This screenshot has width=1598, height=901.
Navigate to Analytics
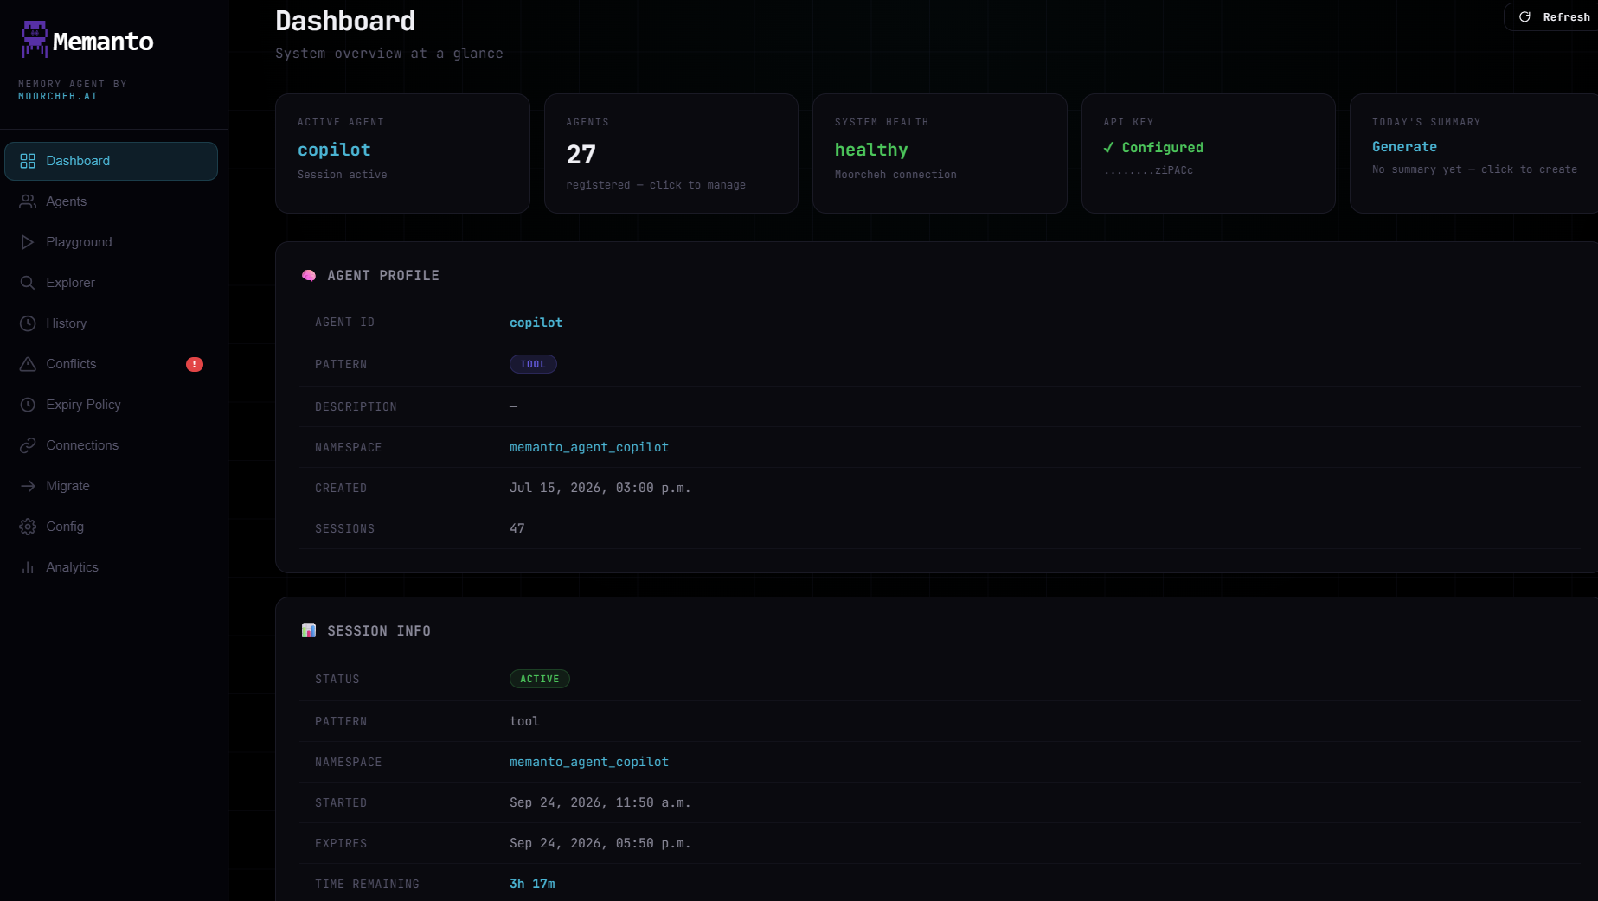tap(111, 567)
